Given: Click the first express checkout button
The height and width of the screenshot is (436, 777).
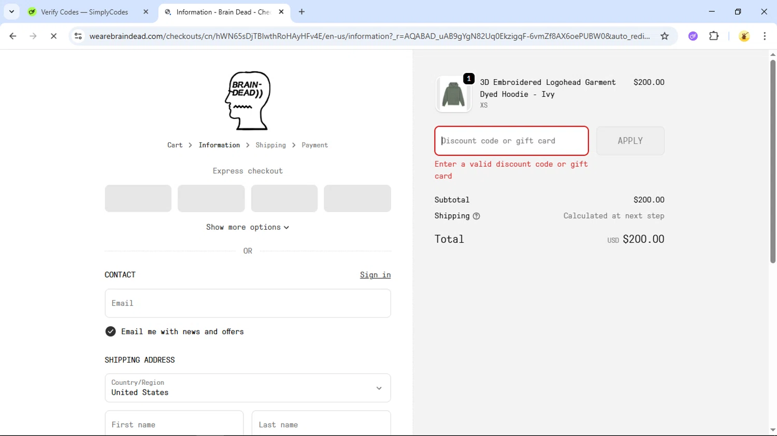Looking at the screenshot, I should point(138,199).
